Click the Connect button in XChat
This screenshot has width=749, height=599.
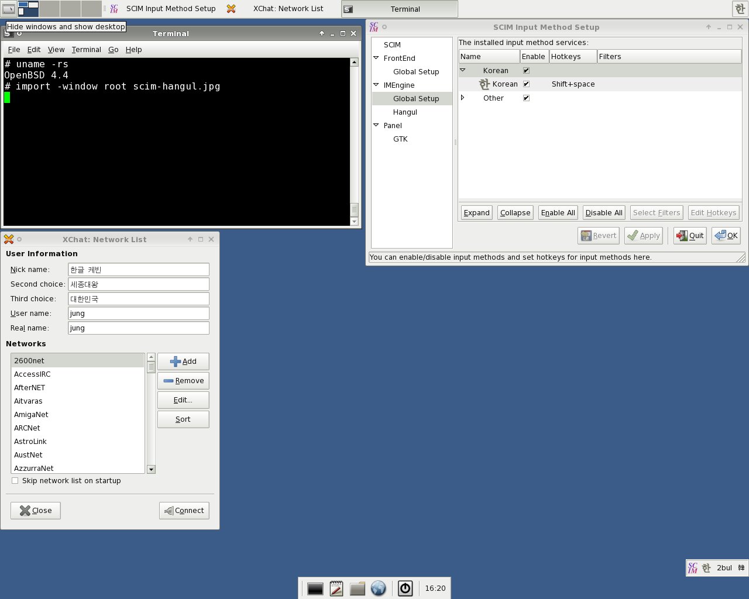coord(184,511)
